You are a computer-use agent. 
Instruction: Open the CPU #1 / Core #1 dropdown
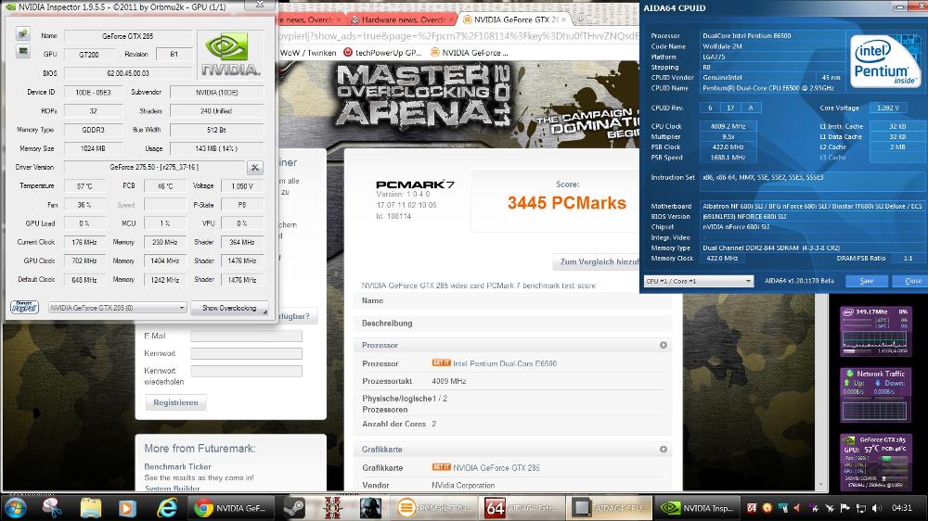click(x=699, y=281)
